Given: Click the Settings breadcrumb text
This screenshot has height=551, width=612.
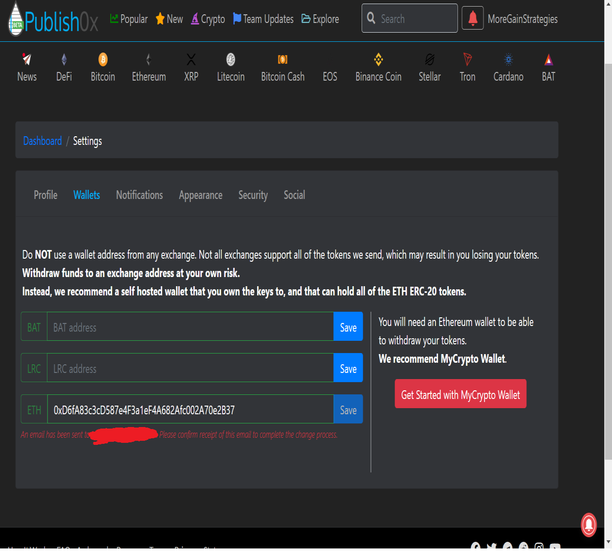Looking at the screenshot, I should 87,141.
